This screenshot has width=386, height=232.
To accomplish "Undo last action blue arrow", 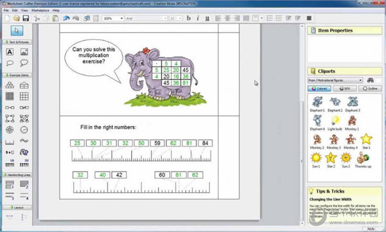I will tap(66, 18).
